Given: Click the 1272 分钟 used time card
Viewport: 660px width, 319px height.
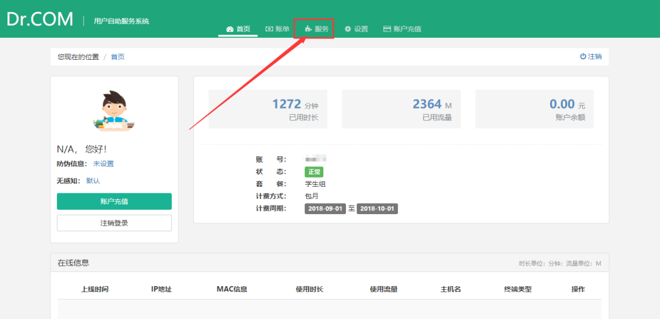Looking at the screenshot, I should [x=268, y=109].
